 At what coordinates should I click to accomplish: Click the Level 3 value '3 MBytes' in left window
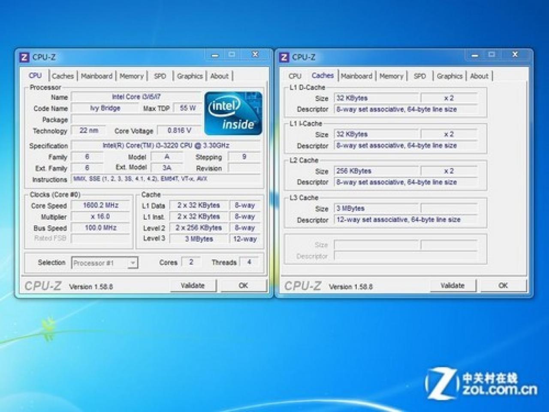pyautogui.click(x=199, y=239)
